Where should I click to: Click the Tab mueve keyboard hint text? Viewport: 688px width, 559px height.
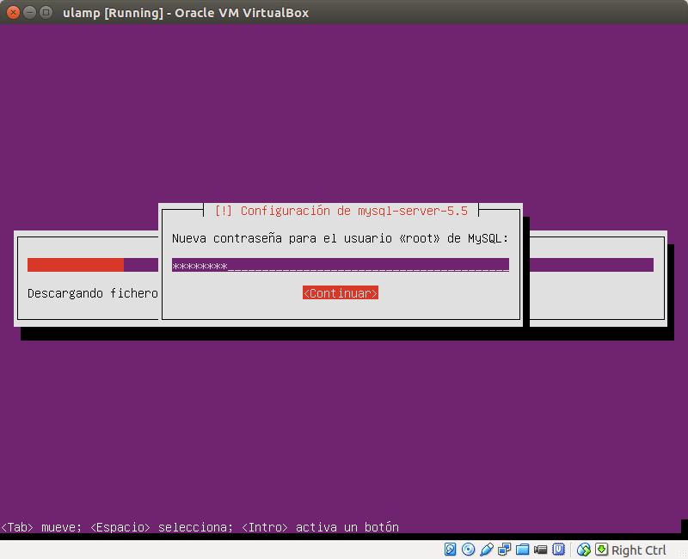(x=200, y=527)
